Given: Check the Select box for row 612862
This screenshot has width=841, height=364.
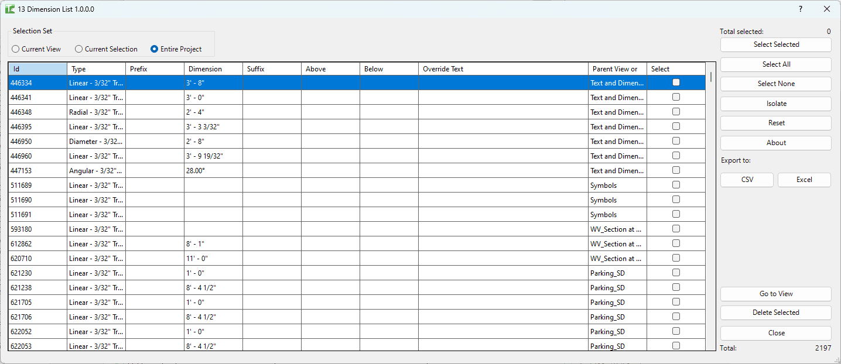Looking at the screenshot, I should coord(676,243).
